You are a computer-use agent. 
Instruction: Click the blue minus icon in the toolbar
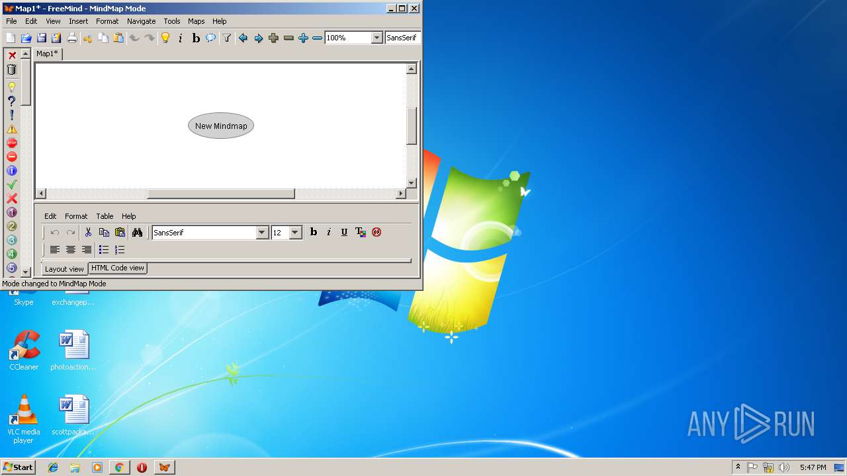(x=318, y=38)
